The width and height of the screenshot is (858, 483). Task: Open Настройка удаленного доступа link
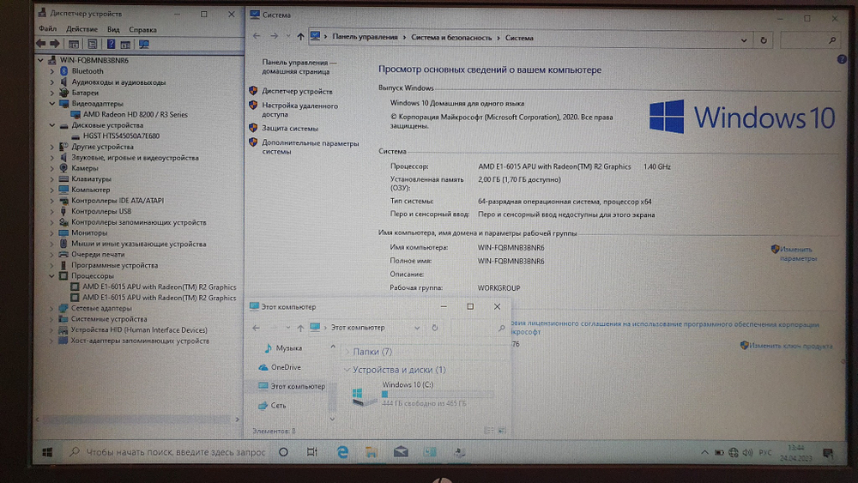[x=299, y=110]
